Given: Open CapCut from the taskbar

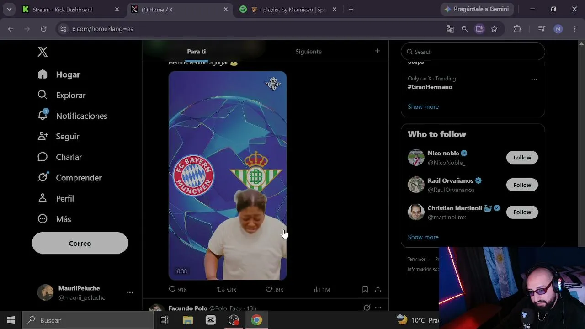Looking at the screenshot, I should [x=211, y=320].
